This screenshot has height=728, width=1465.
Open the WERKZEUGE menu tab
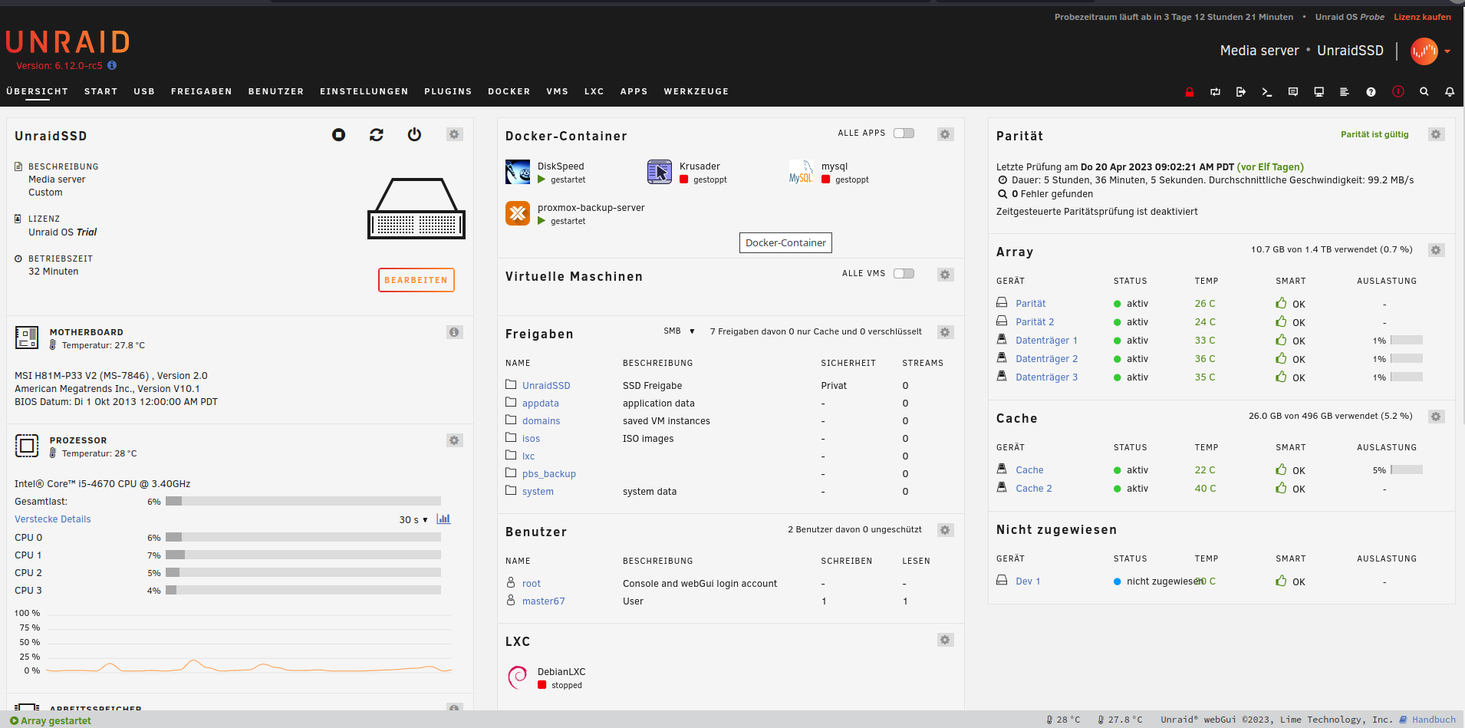pos(696,91)
